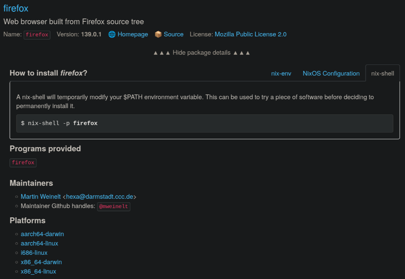405x279 pixels.
Task: Switch to the nix-env tab
Action: click(281, 73)
